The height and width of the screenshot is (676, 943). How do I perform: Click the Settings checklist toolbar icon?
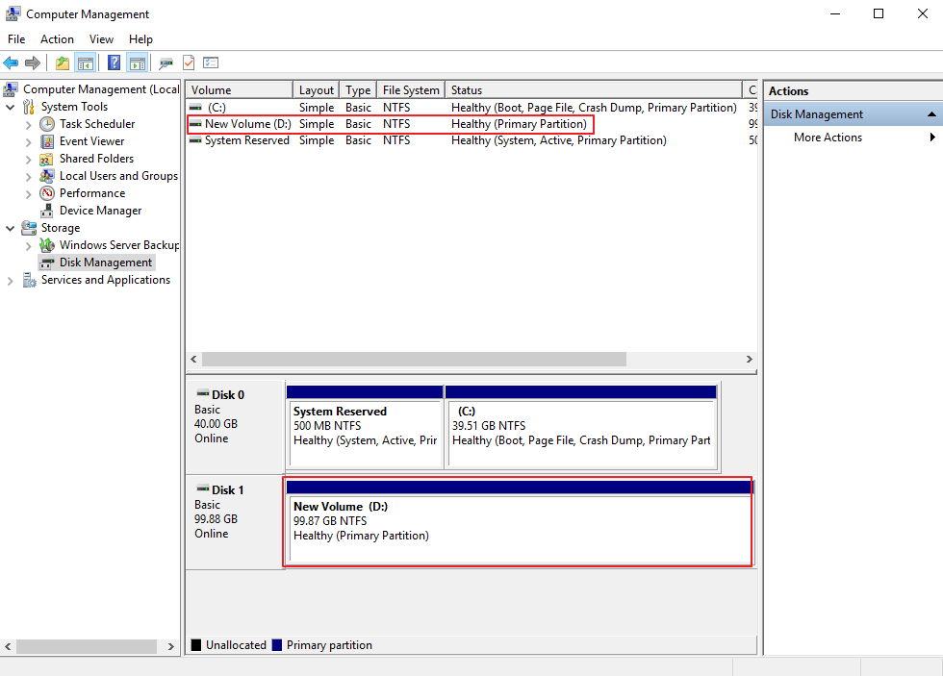(211, 63)
